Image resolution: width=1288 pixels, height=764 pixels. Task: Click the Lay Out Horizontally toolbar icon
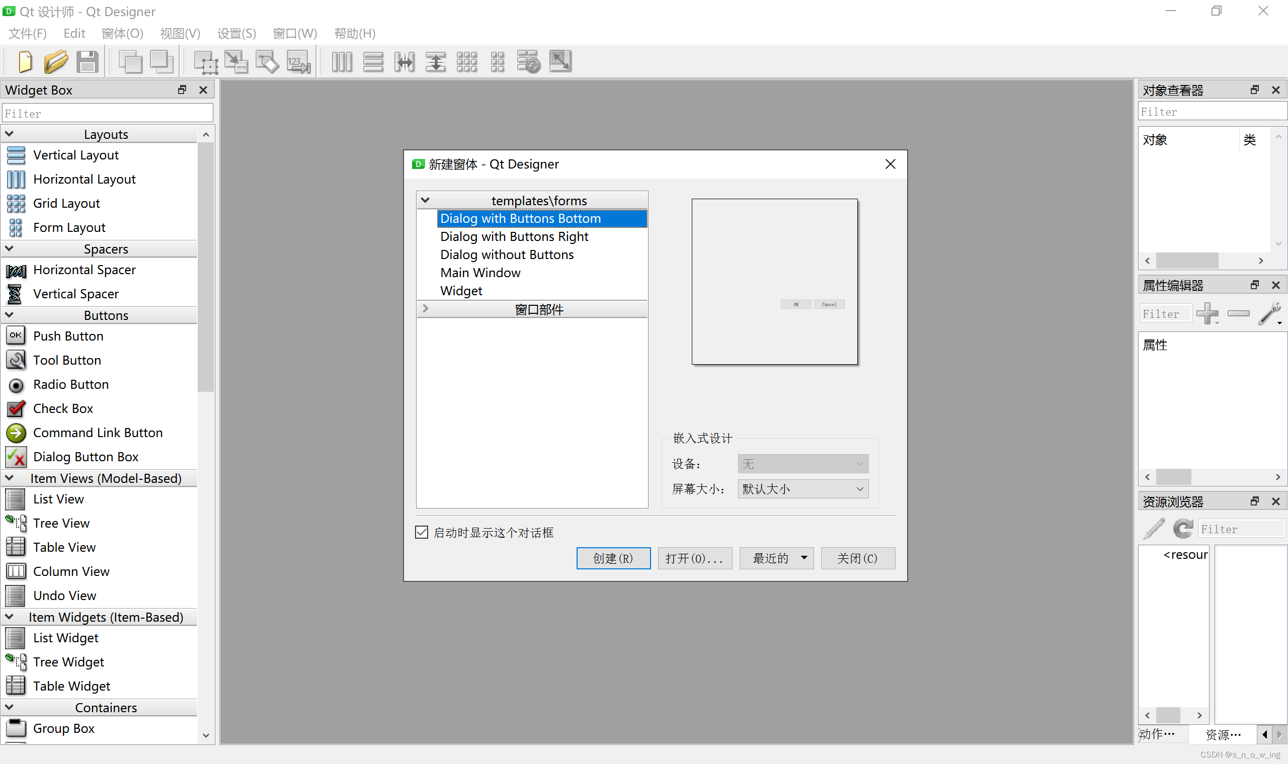pos(342,62)
